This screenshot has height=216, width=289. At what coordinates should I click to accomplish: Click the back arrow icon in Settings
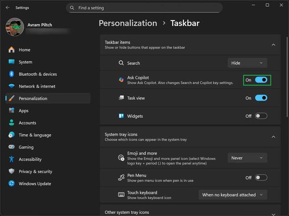point(8,8)
